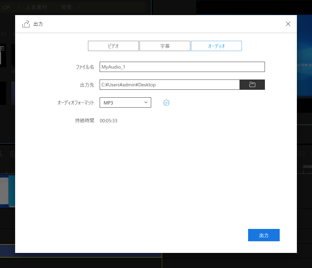
Task: Click the export arrow icon in the dialog header
Action: pyautogui.click(x=26, y=24)
